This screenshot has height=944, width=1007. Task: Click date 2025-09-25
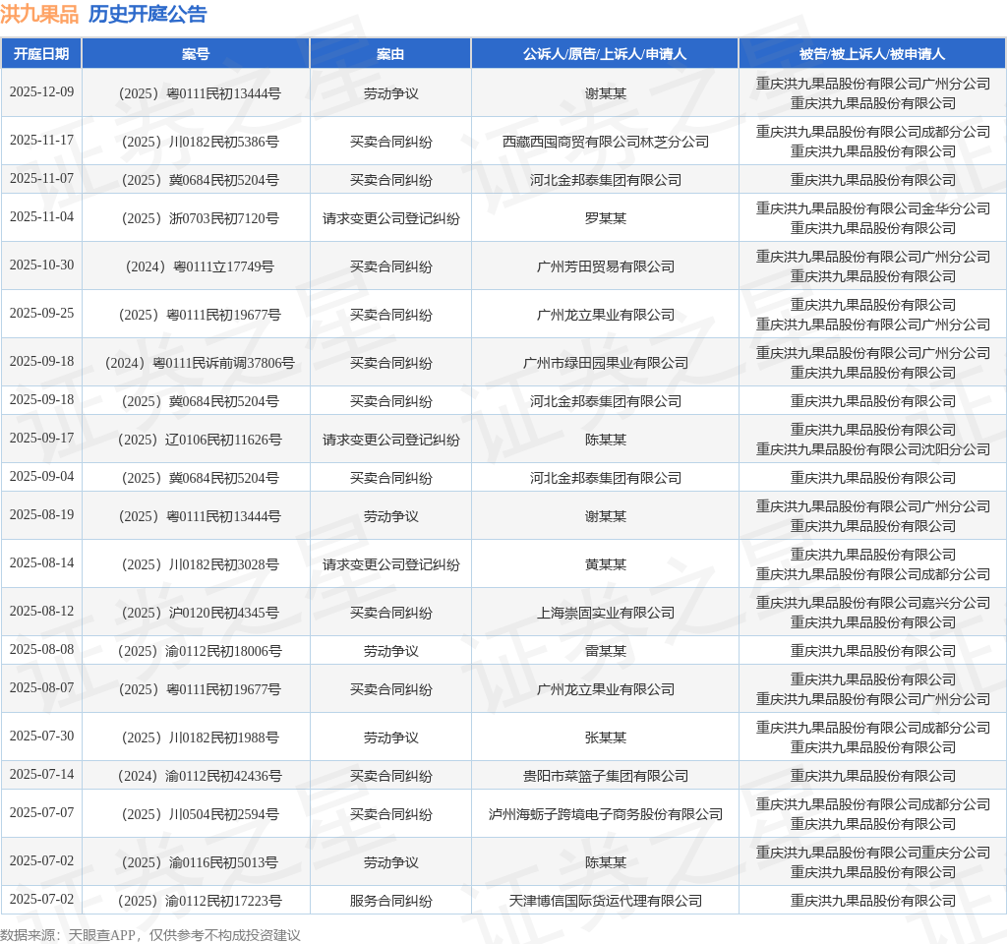coord(41,314)
